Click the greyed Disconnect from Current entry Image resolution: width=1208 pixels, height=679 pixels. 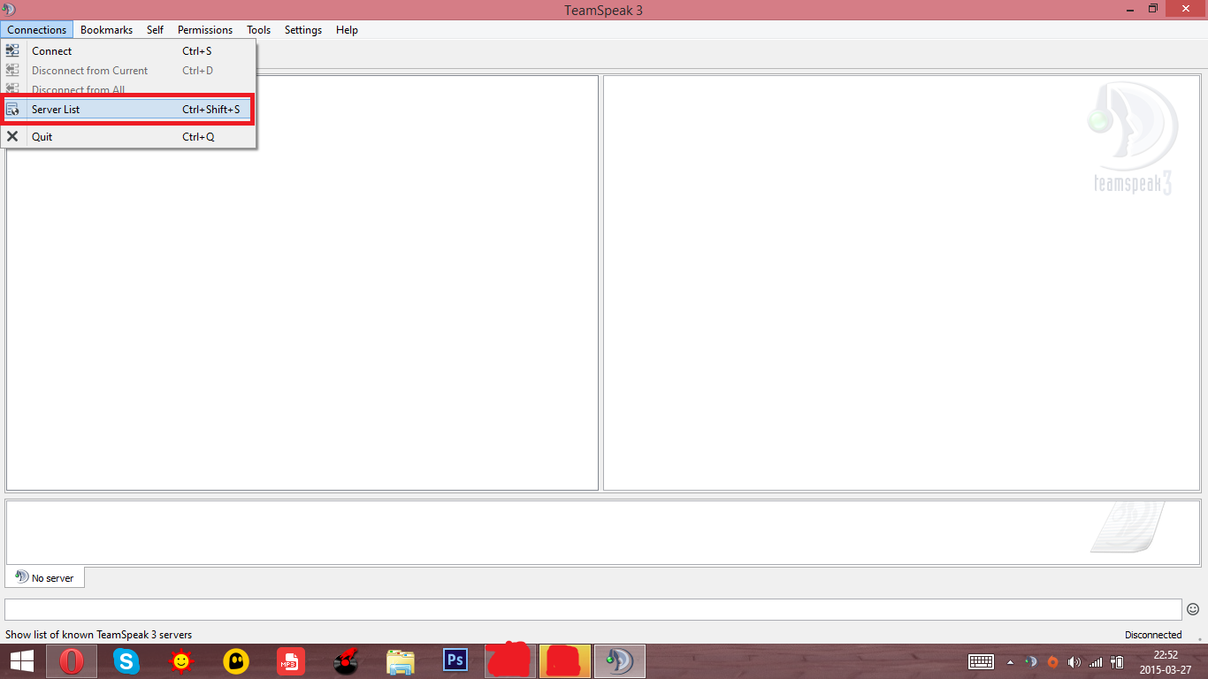(x=129, y=71)
